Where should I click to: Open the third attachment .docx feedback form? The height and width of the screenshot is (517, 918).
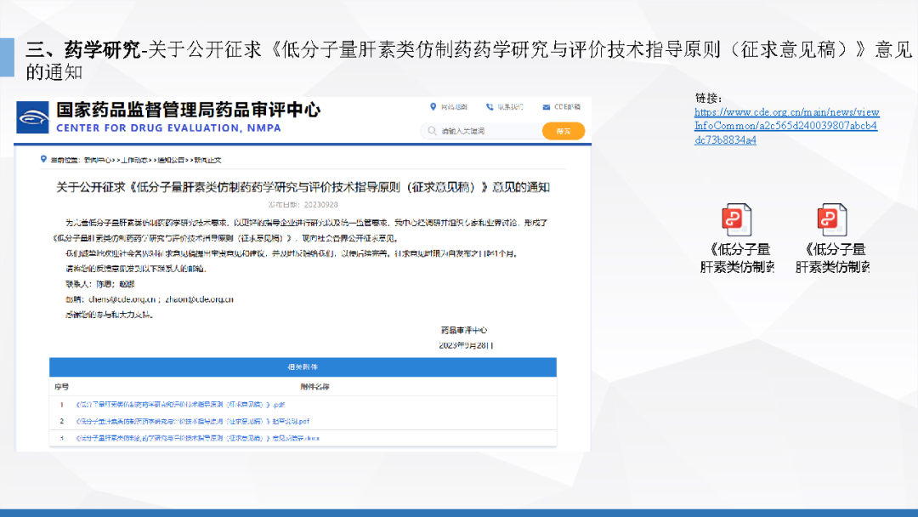click(197, 437)
